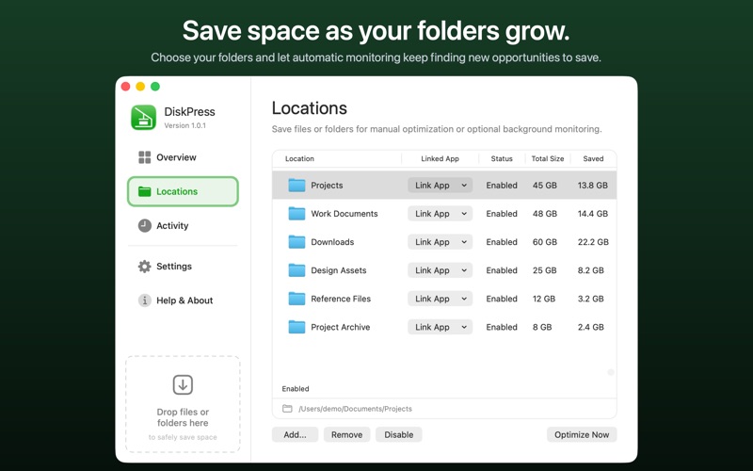Click the folder icon beside the path
Image resolution: width=753 pixels, height=471 pixels.
287,409
